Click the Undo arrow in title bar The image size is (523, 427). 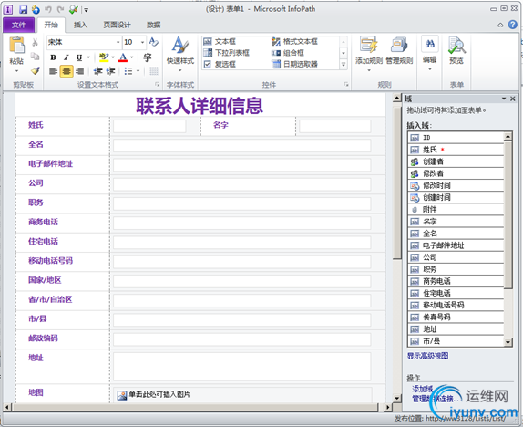48,10
